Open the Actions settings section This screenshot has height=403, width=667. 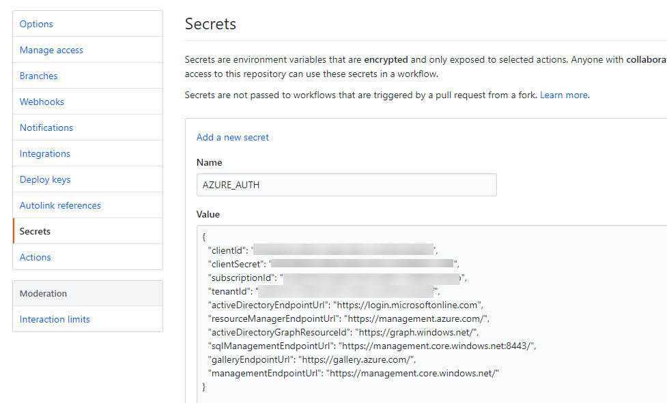pyautogui.click(x=35, y=257)
